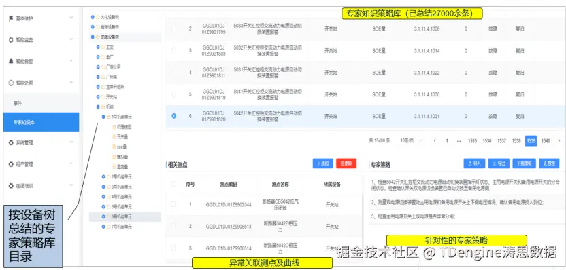Tick the checkbox for 测点 GGDL01DJ01Z9906514
The height and width of the screenshot is (270, 566).
pos(173,248)
